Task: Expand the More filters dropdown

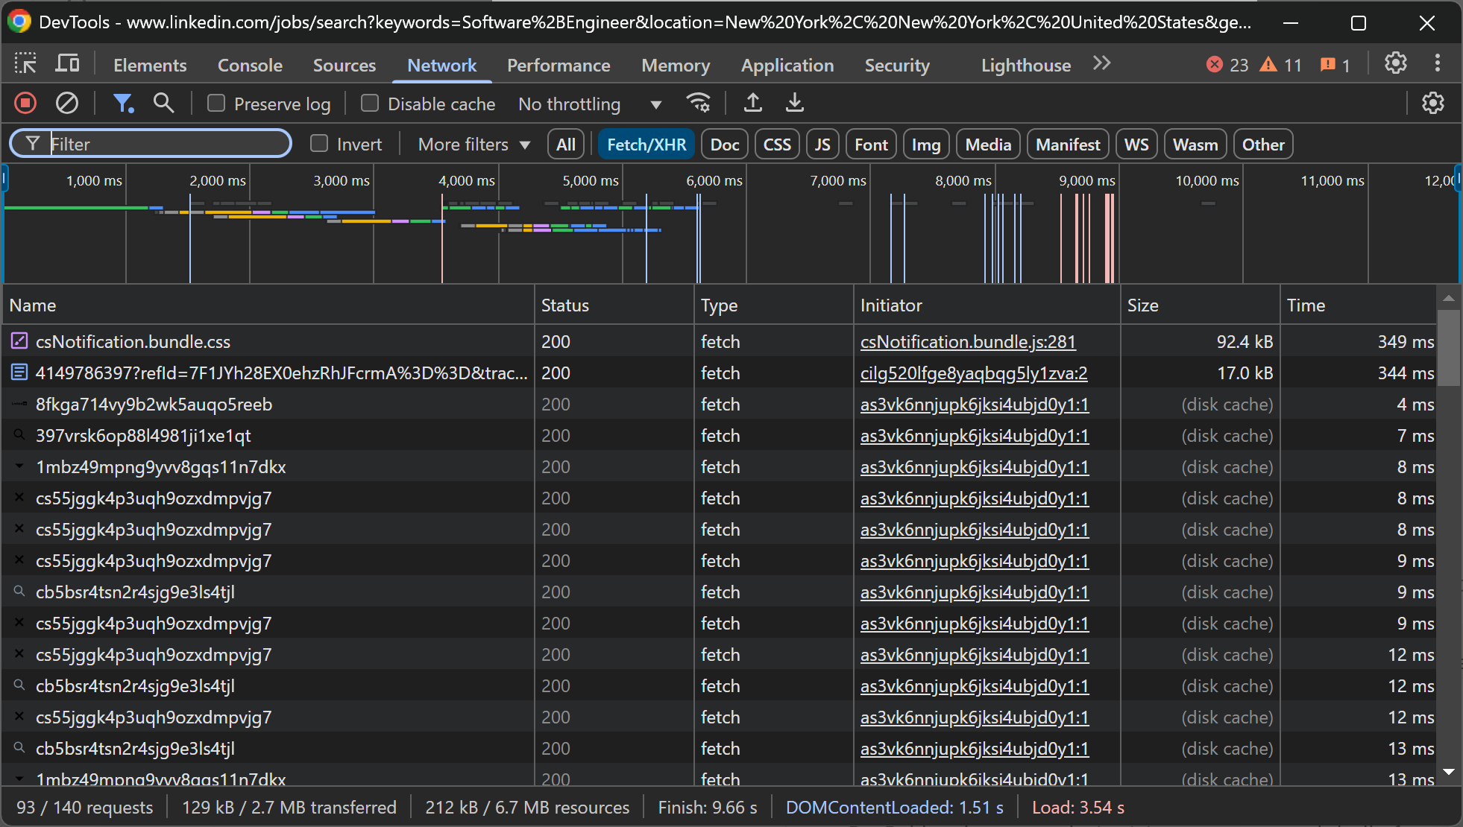Action: click(474, 145)
